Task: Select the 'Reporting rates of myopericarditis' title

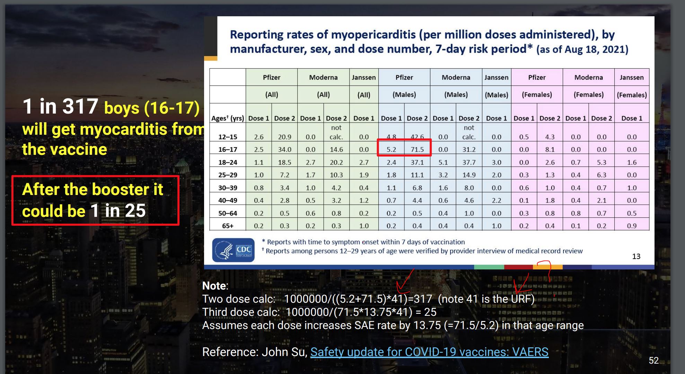Action: [x=429, y=42]
